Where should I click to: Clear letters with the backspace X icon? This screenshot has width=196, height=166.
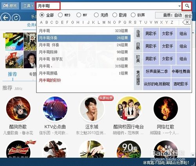point(186,22)
